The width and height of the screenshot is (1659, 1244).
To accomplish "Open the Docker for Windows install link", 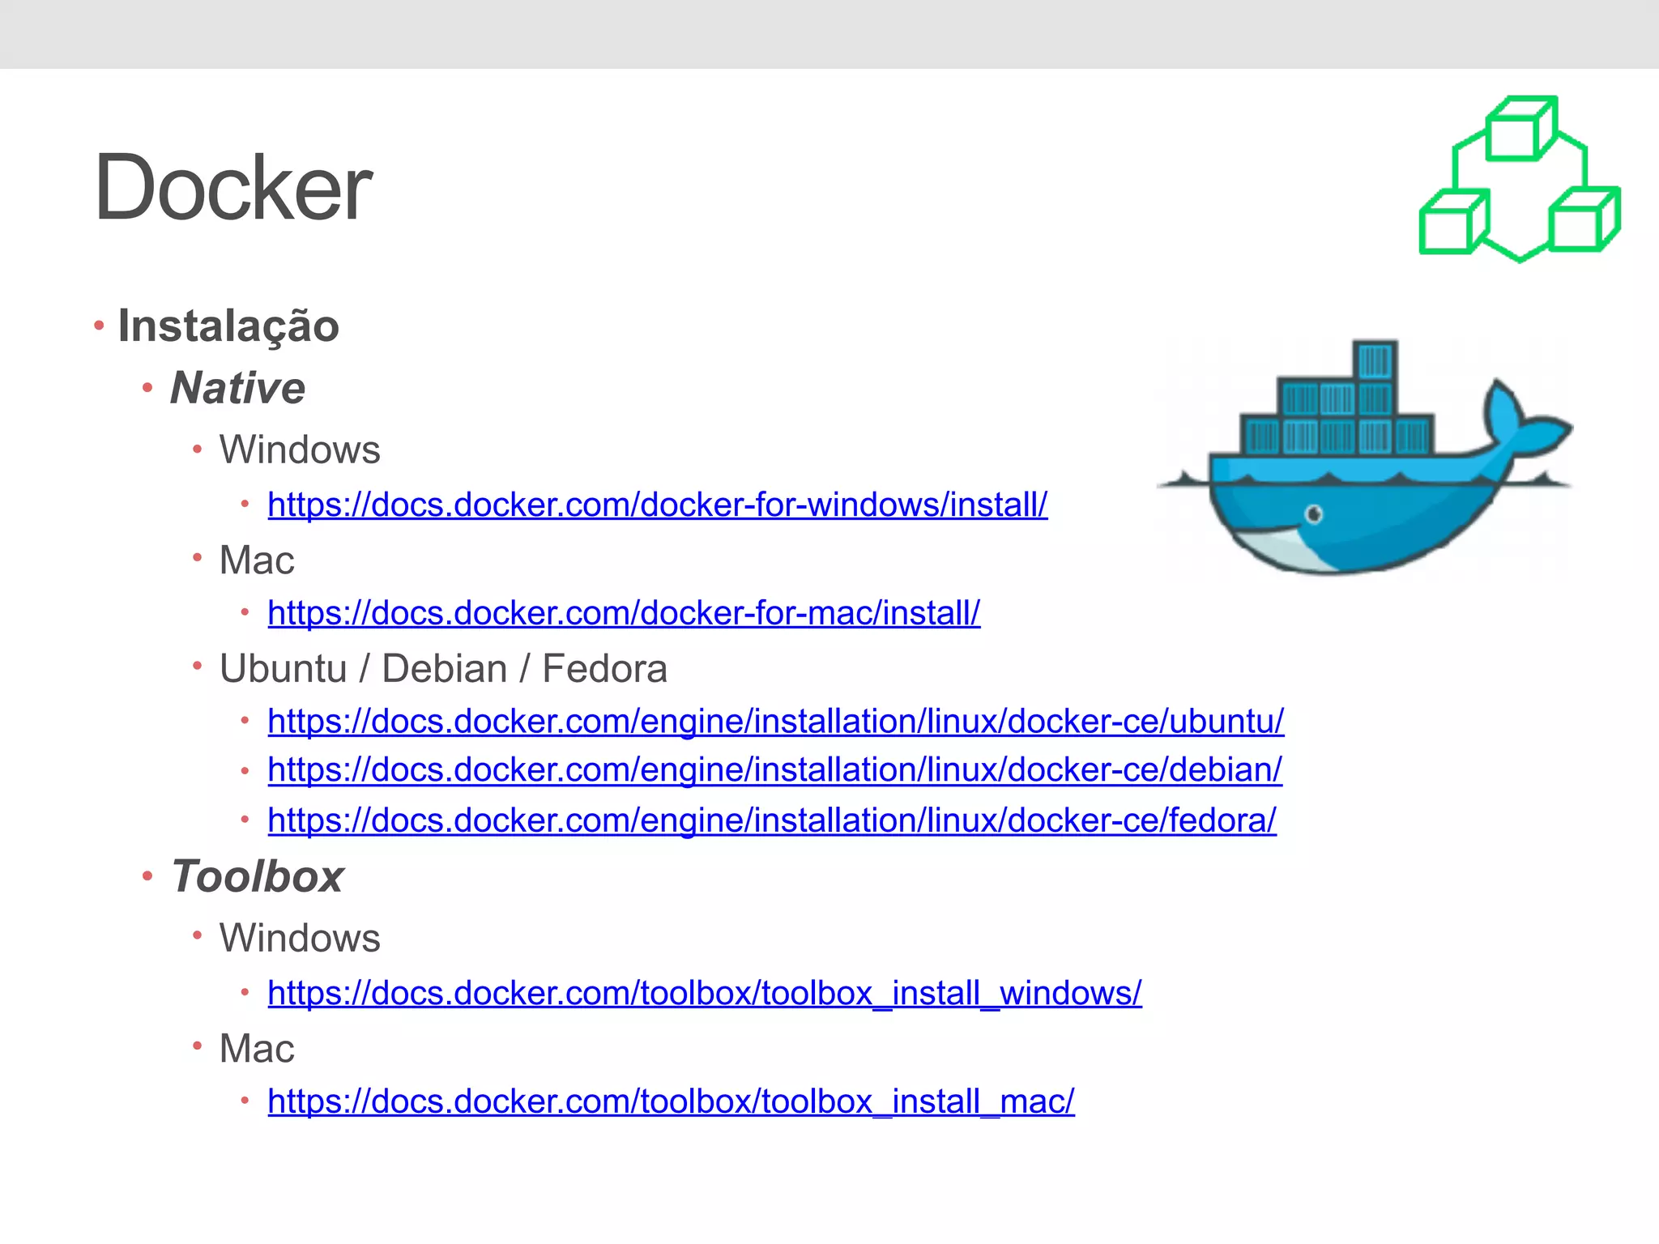I will [x=657, y=505].
